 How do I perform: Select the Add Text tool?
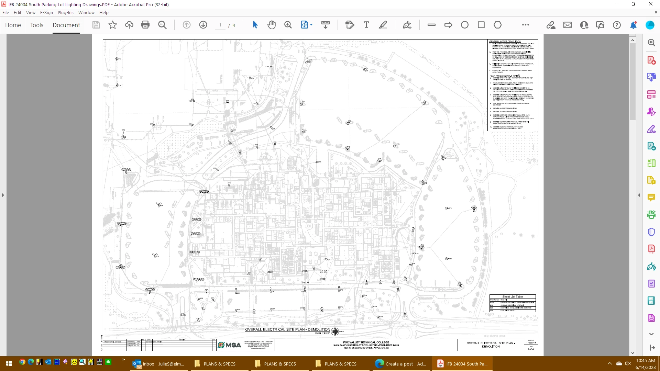click(366, 25)
